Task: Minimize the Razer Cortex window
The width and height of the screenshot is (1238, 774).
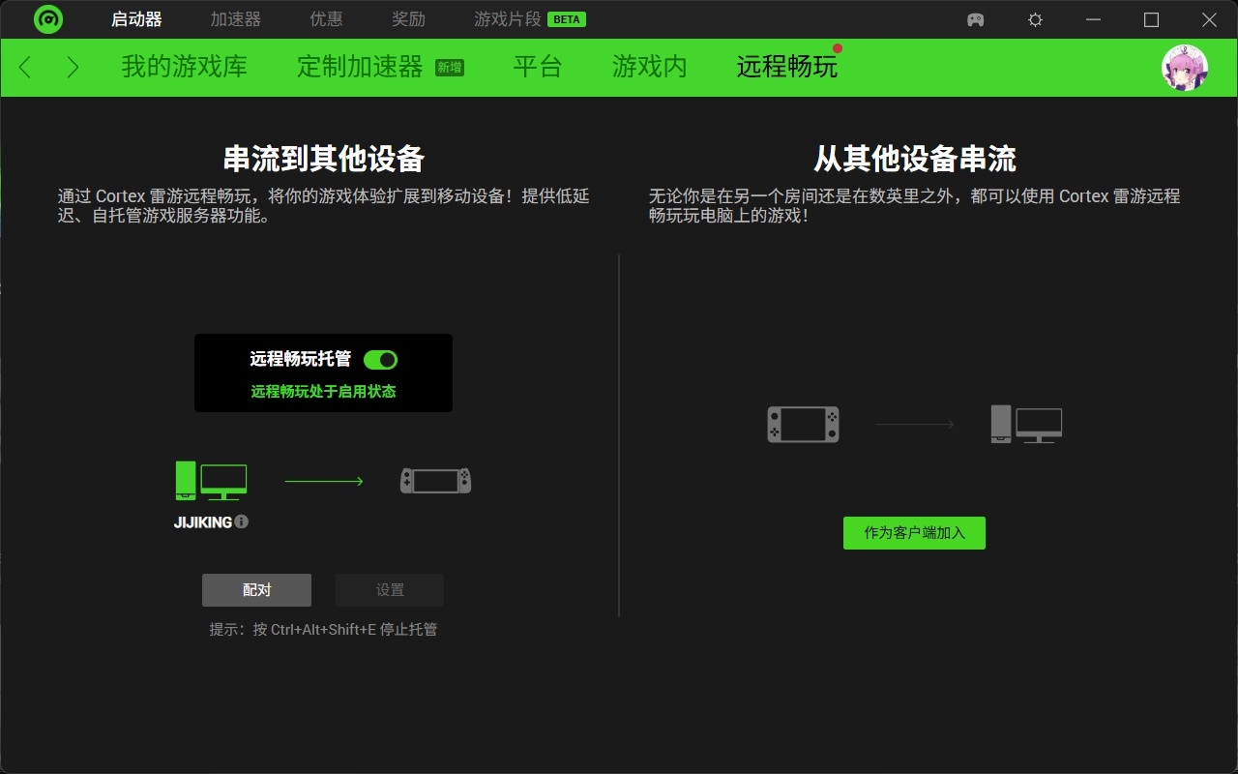Action: pyautogui.click(x=1093, y=19)
